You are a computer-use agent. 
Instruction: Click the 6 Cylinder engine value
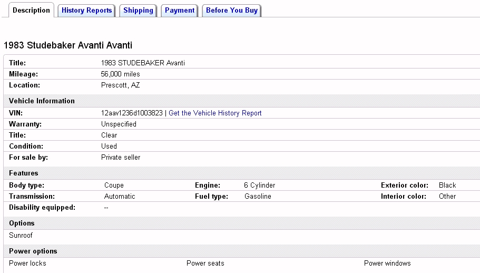tap(259, 186)
